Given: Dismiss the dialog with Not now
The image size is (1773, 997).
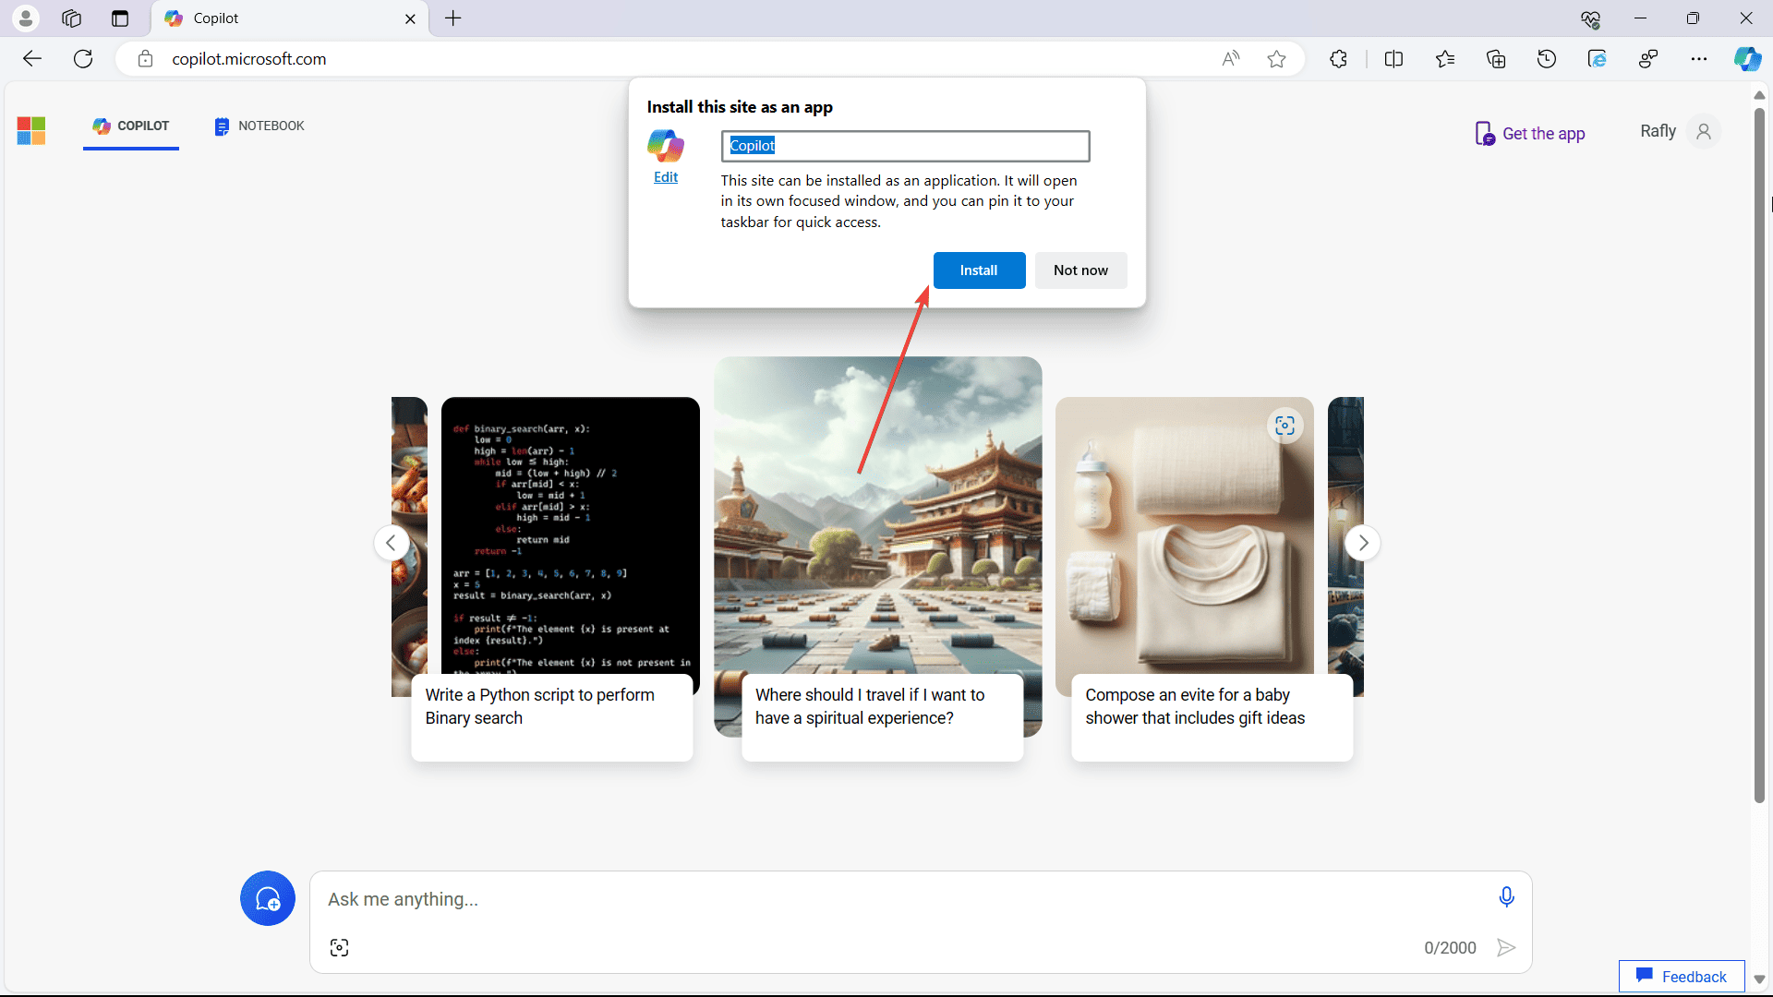Looking at the screenshot, I should coord(1080,270).
